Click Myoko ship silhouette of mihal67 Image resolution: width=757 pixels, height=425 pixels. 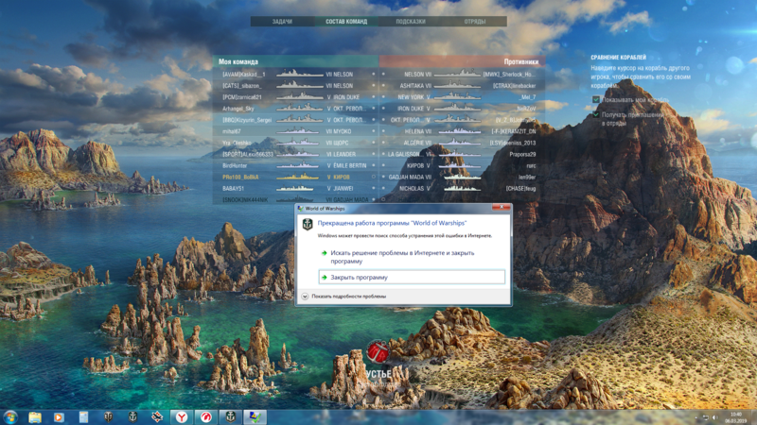tap(299, 131)
